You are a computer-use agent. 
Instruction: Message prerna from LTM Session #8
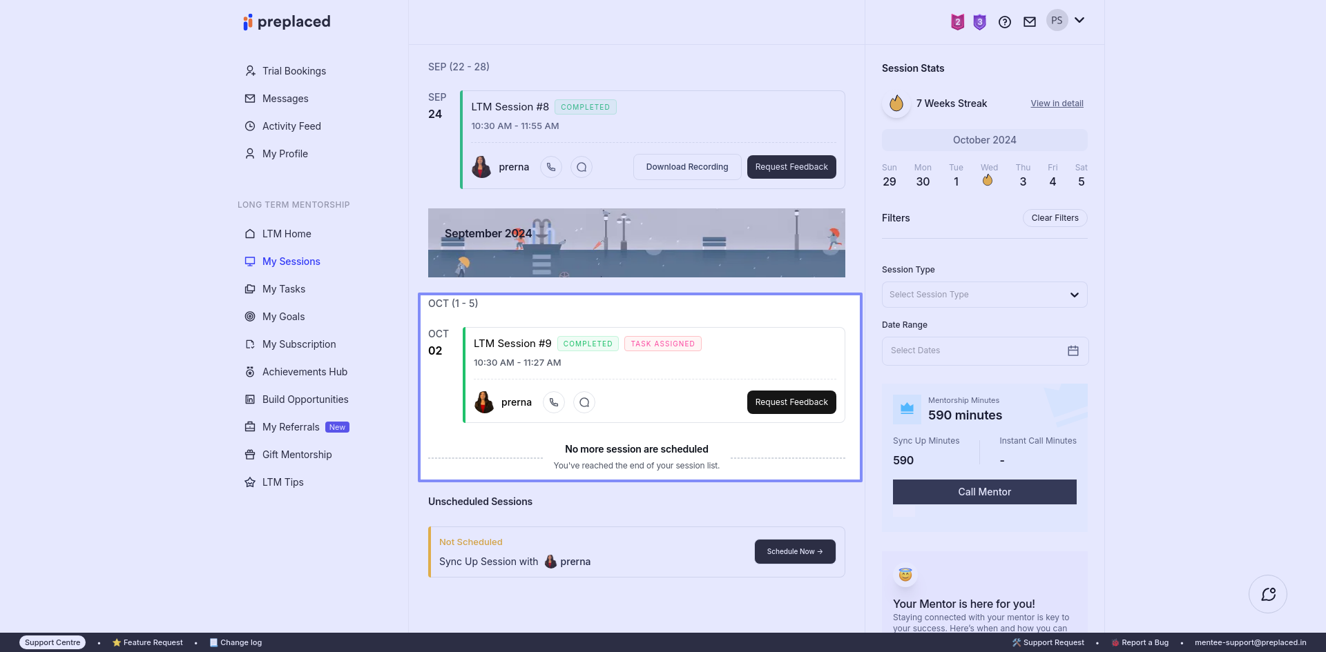pos(582,167)
